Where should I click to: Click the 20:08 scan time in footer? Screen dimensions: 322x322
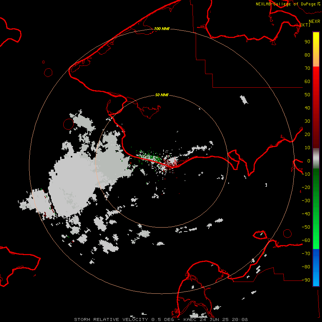click(240, 319)
